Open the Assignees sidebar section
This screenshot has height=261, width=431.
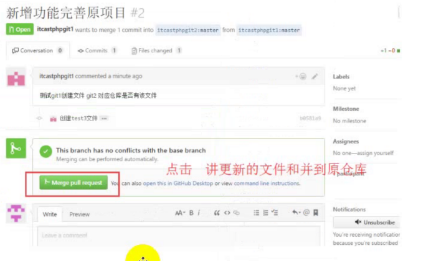point(346,142)
